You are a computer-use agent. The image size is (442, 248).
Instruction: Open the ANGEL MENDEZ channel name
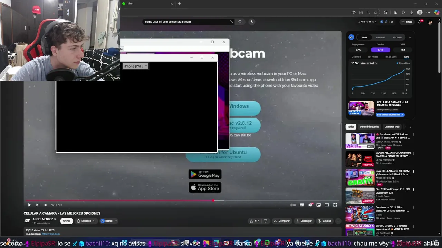43,219
